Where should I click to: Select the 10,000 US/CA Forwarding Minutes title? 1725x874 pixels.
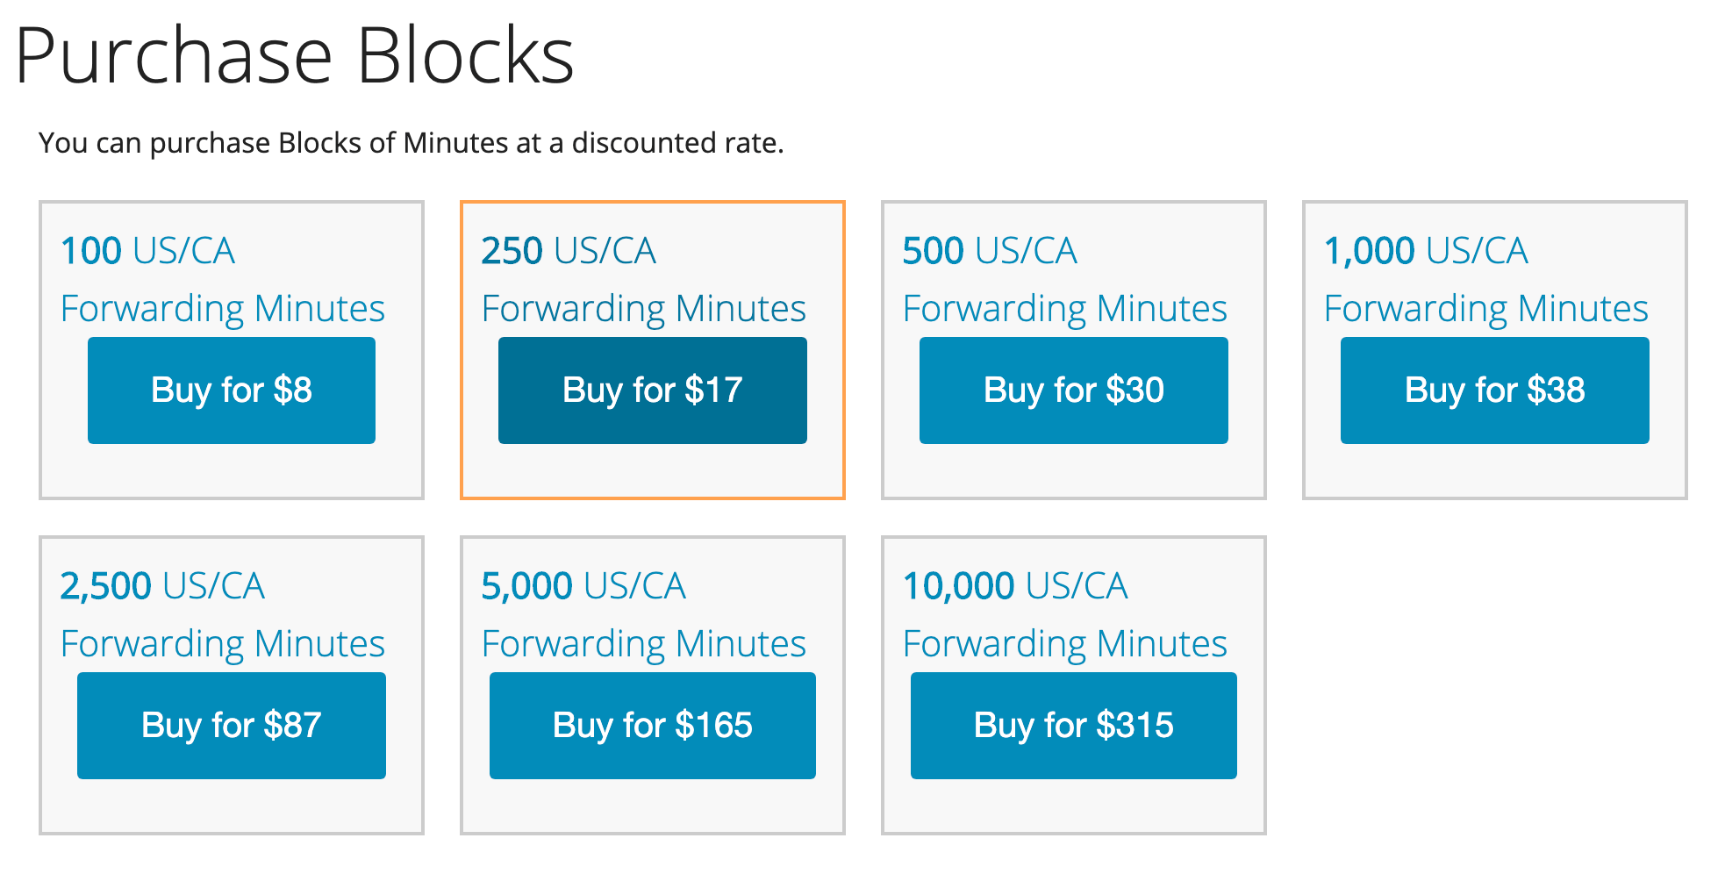click(x=1064, y=614)
